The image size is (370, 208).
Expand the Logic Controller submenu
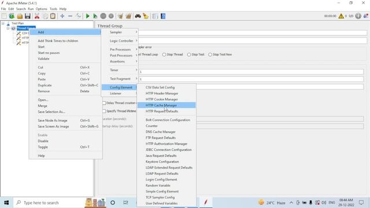click(x=120, y=41)
